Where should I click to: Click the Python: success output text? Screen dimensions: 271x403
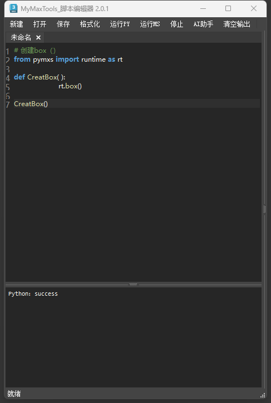point(33,293)
